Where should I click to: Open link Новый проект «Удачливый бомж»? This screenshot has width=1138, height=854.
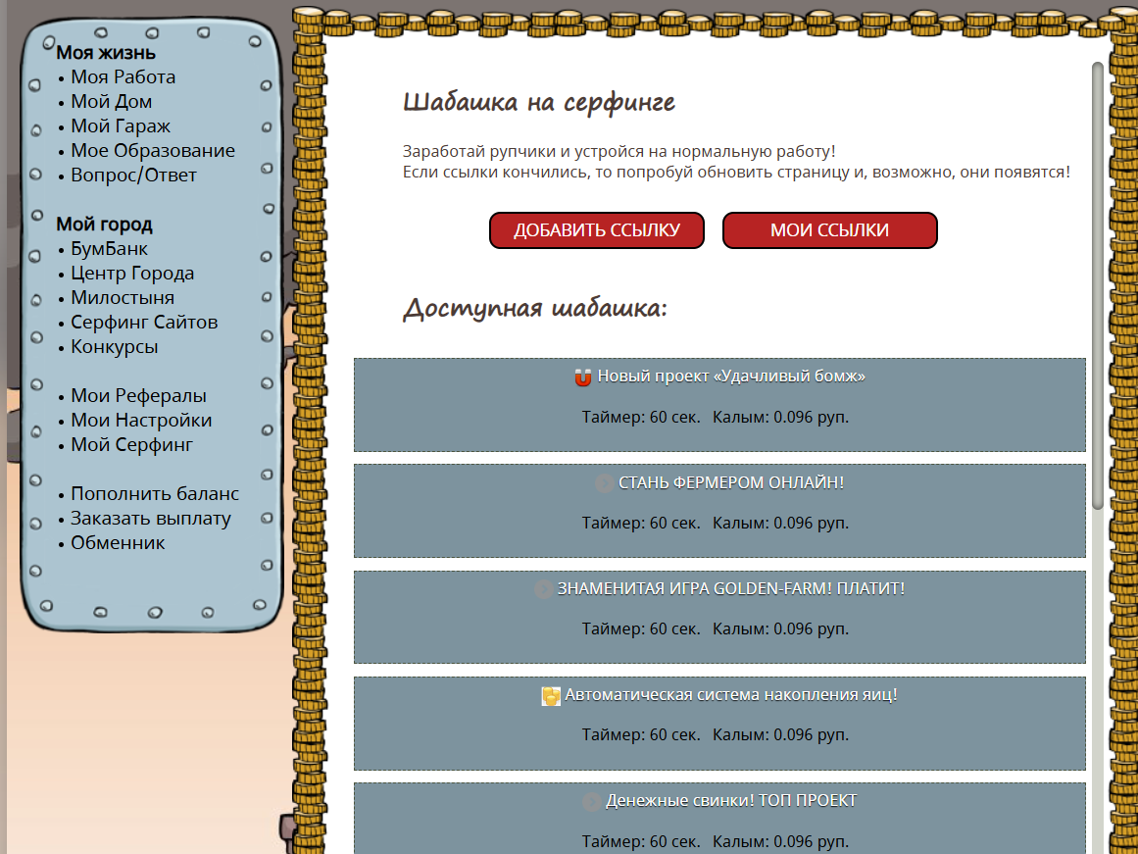tap(731, 377)
